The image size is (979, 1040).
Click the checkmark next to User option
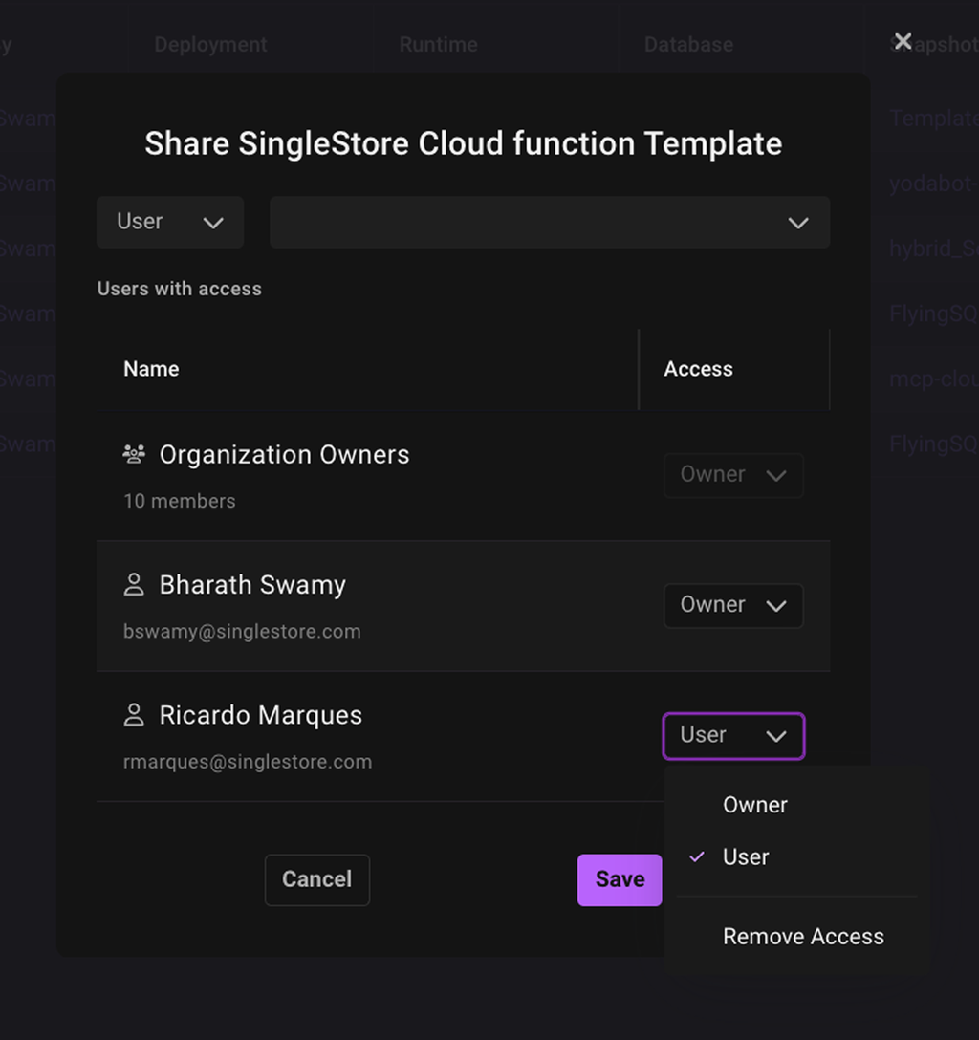tap(696, 856)
